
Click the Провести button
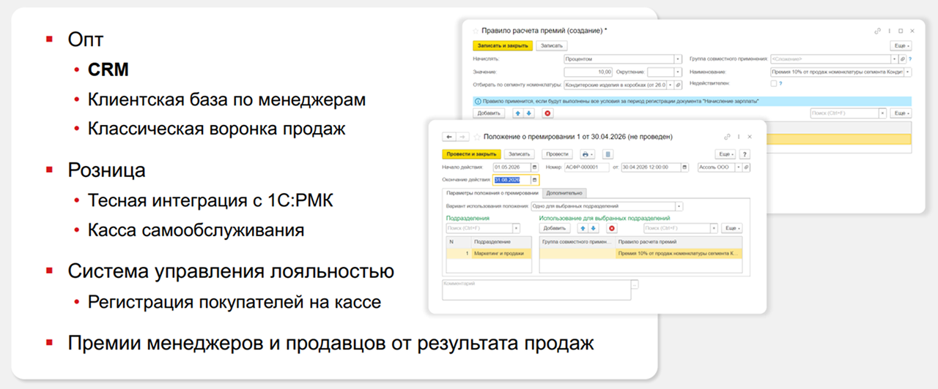point(557,154)
